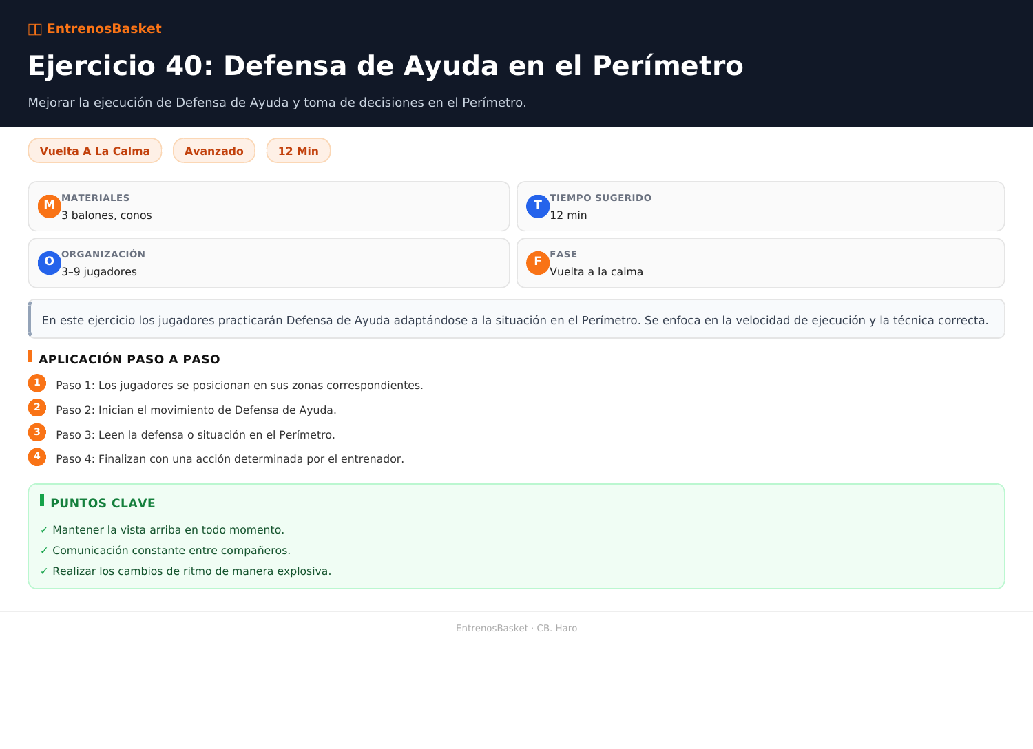Select the "Vuelta A La Calma" tag
This screenshot has height=749, width=1033.
pos(95,151)
